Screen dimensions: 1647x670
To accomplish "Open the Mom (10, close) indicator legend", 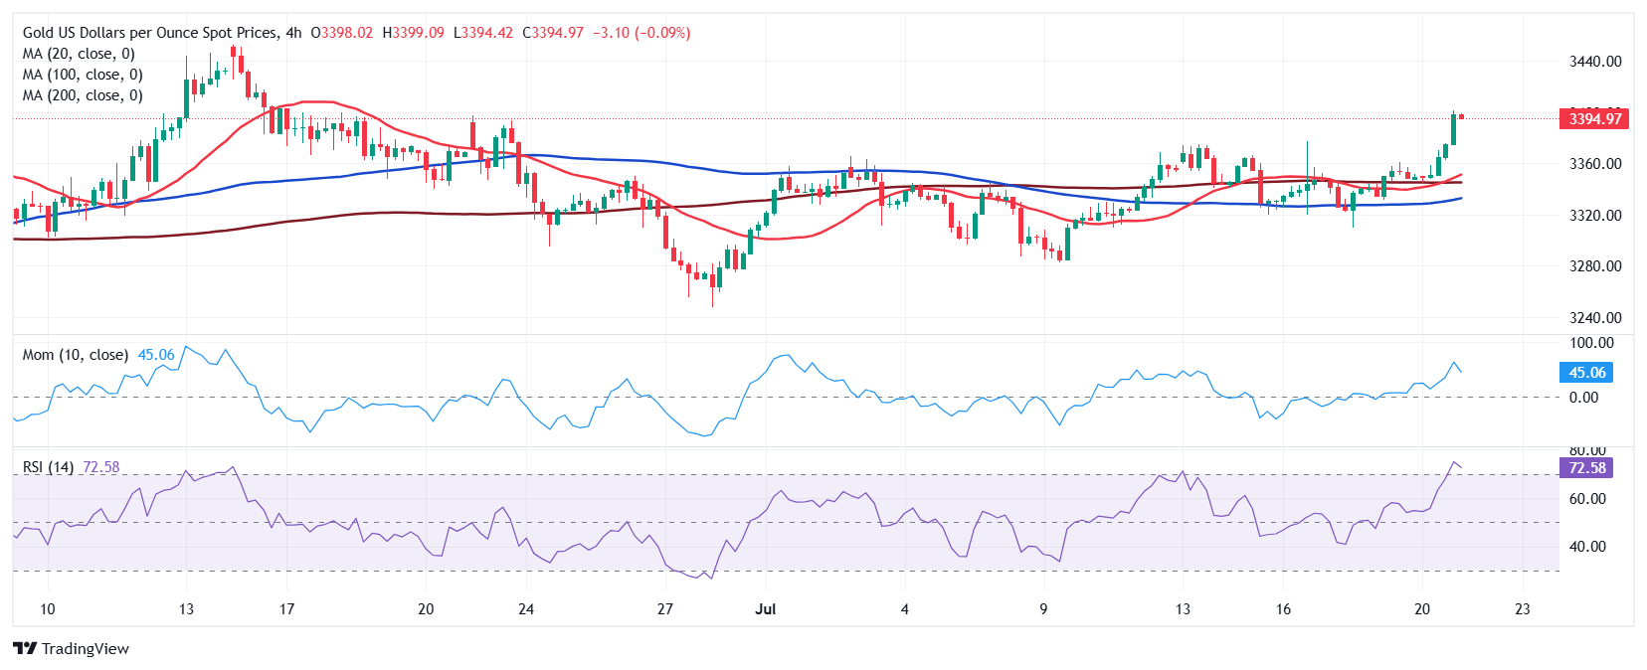I will point(76,355).
